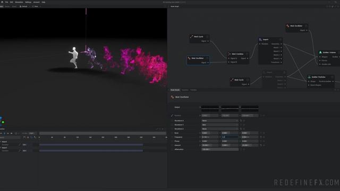Click the Frequency X value field
The image size is (340, 191).
click(210, 137)
